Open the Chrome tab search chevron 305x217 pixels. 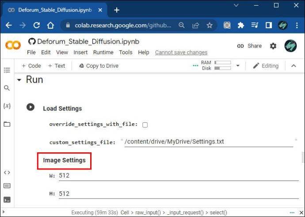click(x=236, y=5)
